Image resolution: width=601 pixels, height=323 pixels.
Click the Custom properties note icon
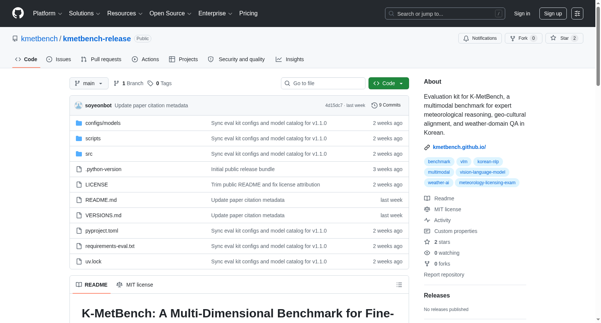coord(427,231)
